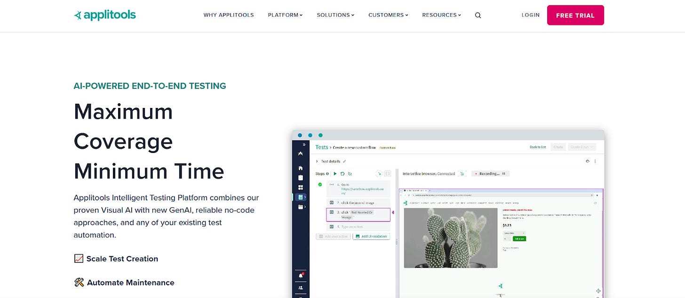Viewport: 685px width, 298px height.
Task: Click the embedded browser address bar
Action: [x=503, y=195]
